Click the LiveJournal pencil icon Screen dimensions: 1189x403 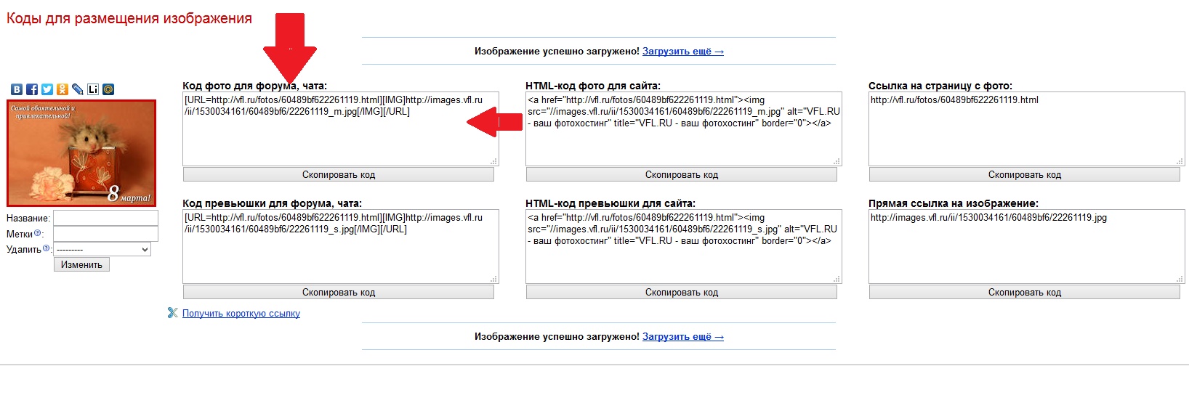78,89
